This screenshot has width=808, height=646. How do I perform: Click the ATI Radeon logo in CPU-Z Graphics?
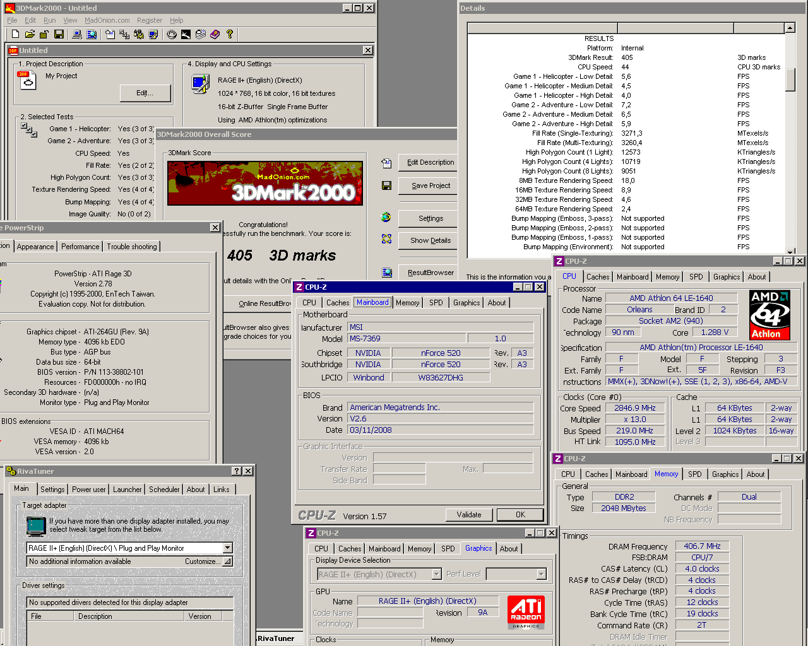(x=526, y=612)
